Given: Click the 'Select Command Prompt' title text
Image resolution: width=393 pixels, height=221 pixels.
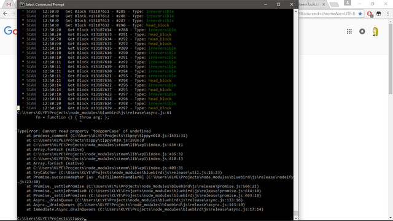Looking at the screenshot, I should (45, 4).
